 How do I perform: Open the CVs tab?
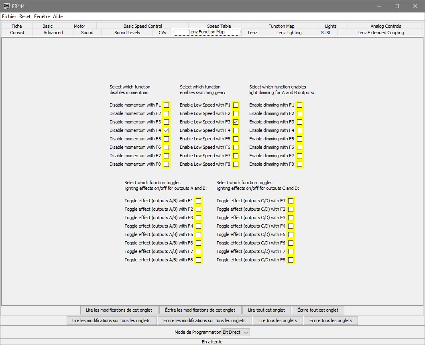pos(162,33)
